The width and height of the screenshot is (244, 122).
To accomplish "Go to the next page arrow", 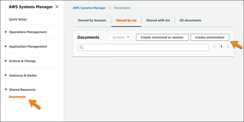I will coord(228,46).
